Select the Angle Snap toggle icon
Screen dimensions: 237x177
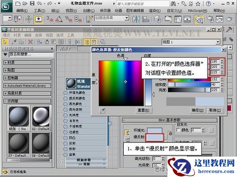coord(58,19)
